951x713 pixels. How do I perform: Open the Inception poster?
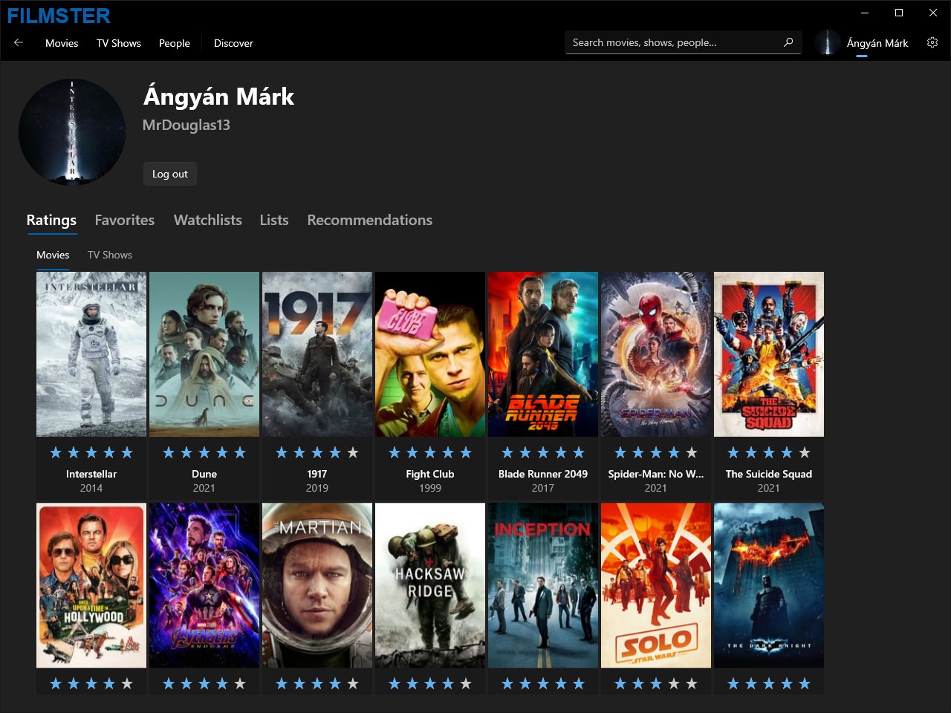click(543, 585)
